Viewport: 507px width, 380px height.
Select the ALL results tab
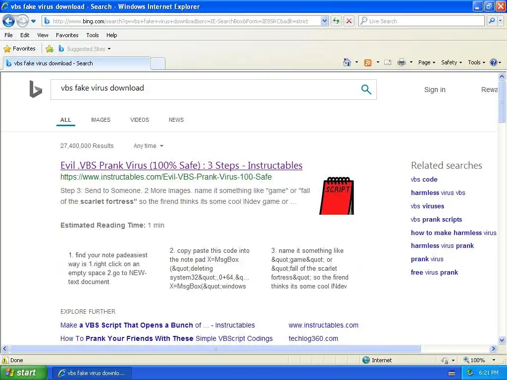pyautogui.click(x=66, y=120)
